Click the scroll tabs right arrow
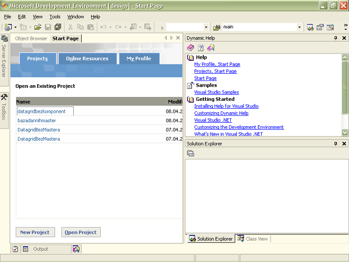 pos(171,38)
